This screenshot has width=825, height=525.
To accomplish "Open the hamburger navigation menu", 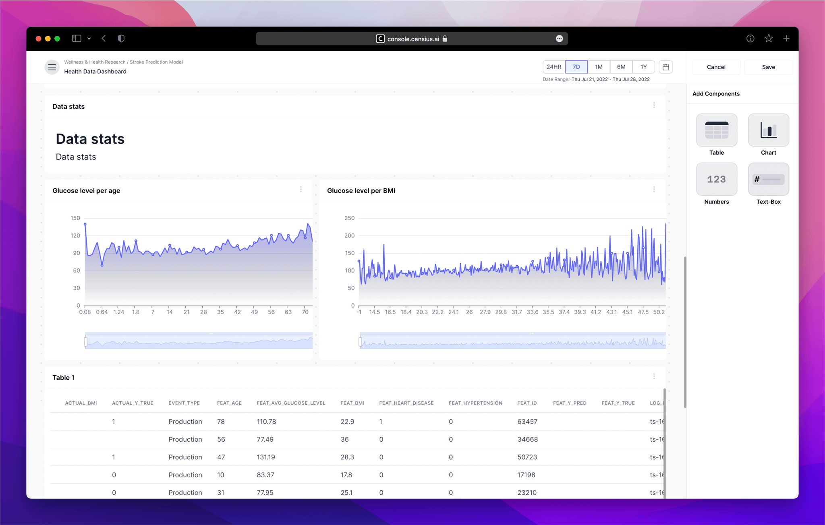I will click(x=52, y=67).
